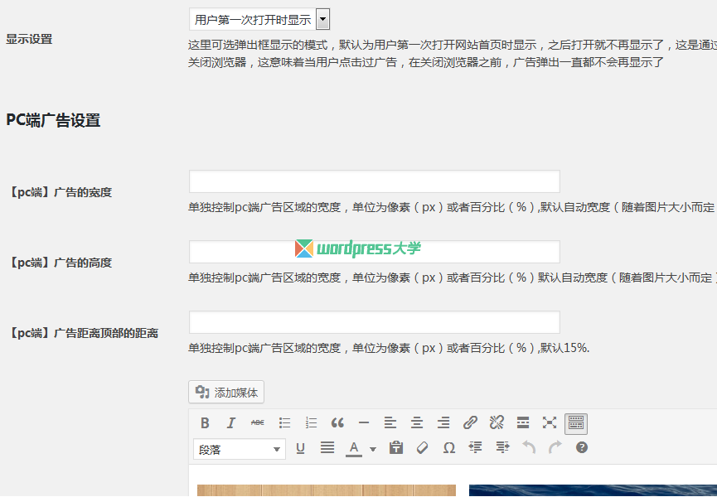Enter distraction-free fullscreen mode

pyautogui.click(x=550, y=423)
